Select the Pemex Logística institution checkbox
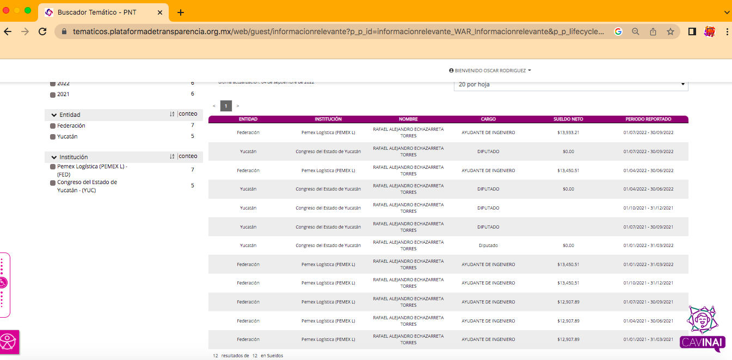 pos(53,167)
